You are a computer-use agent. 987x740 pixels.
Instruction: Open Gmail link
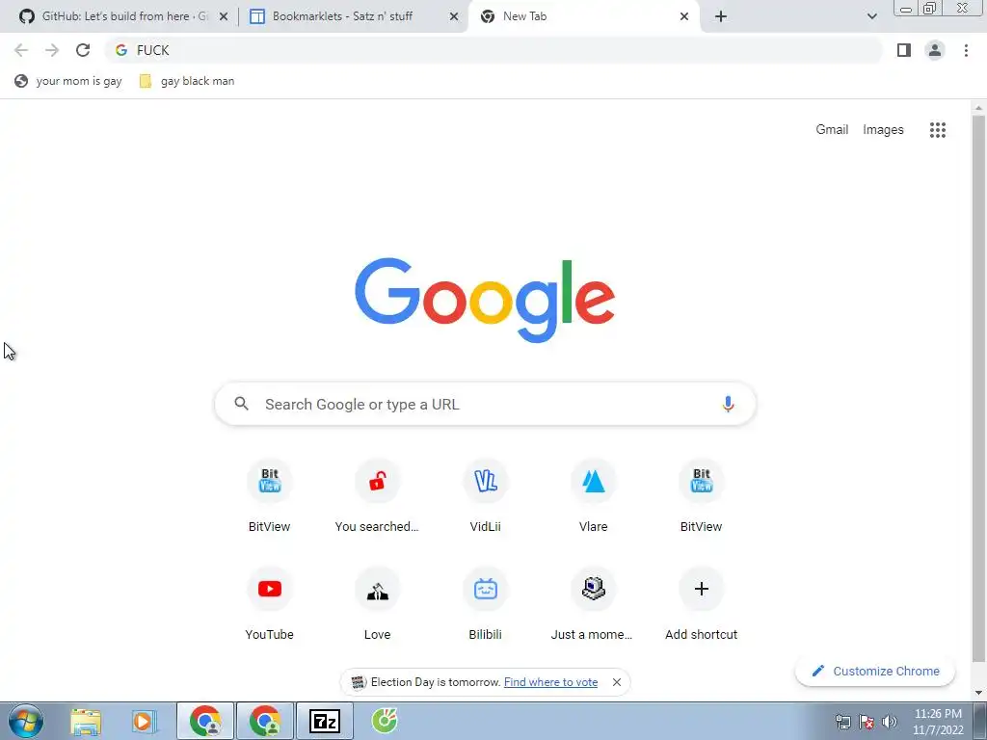point(832,130)
